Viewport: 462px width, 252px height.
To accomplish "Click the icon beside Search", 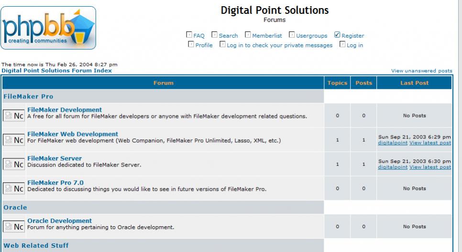I will (215, 35).
